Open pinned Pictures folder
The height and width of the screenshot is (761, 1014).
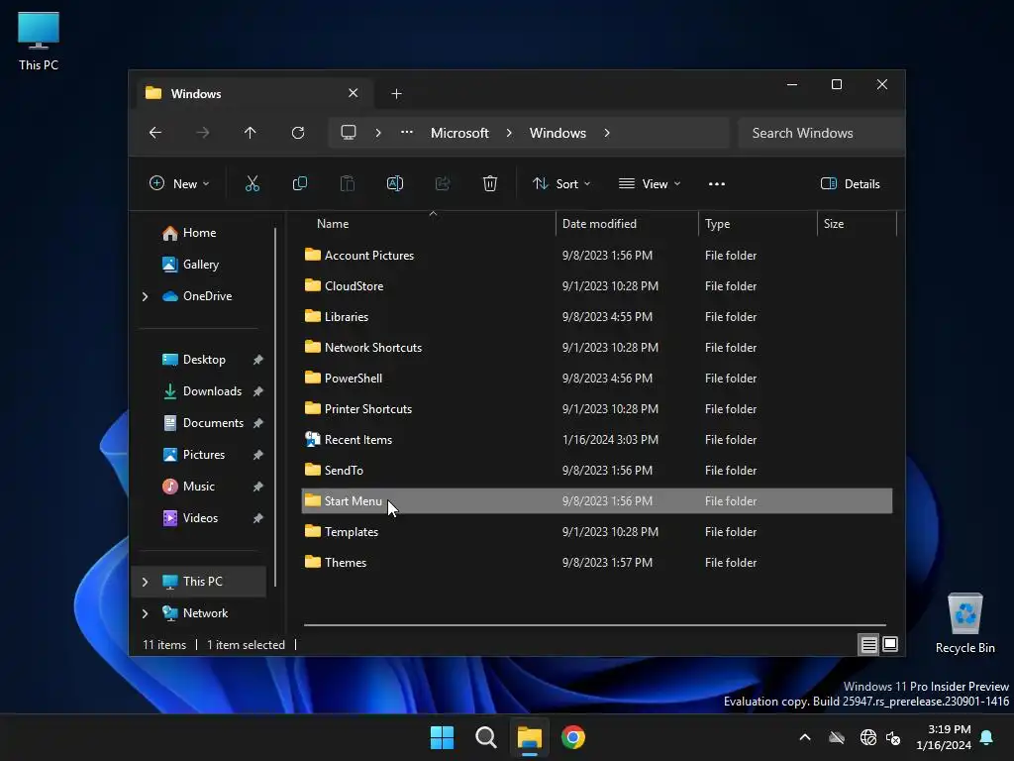coord(204,455)
